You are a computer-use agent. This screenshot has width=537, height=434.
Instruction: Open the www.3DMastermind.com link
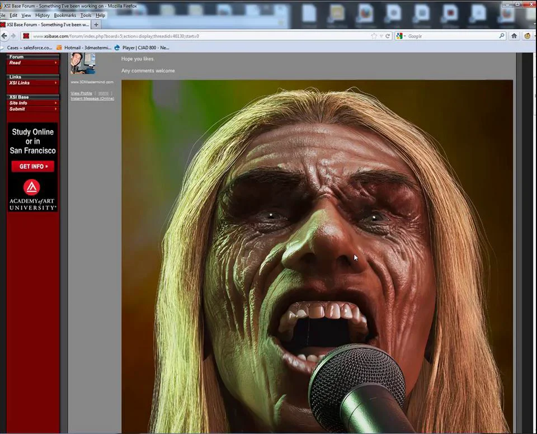[92, 82]
